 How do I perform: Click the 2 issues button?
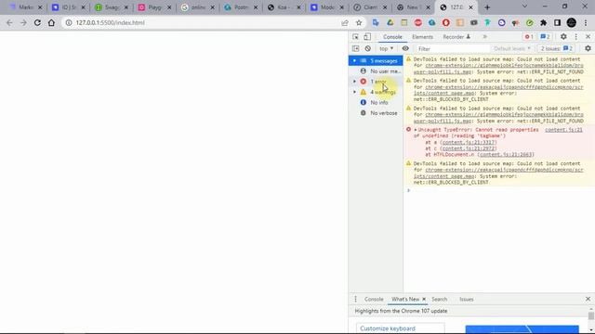(x=557, y=48)
